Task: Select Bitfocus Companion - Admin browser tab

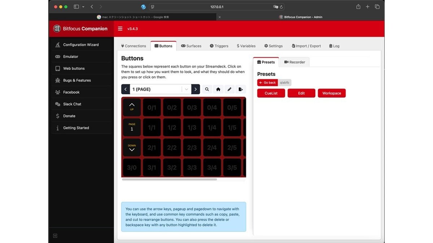Action: coord(301,17)
